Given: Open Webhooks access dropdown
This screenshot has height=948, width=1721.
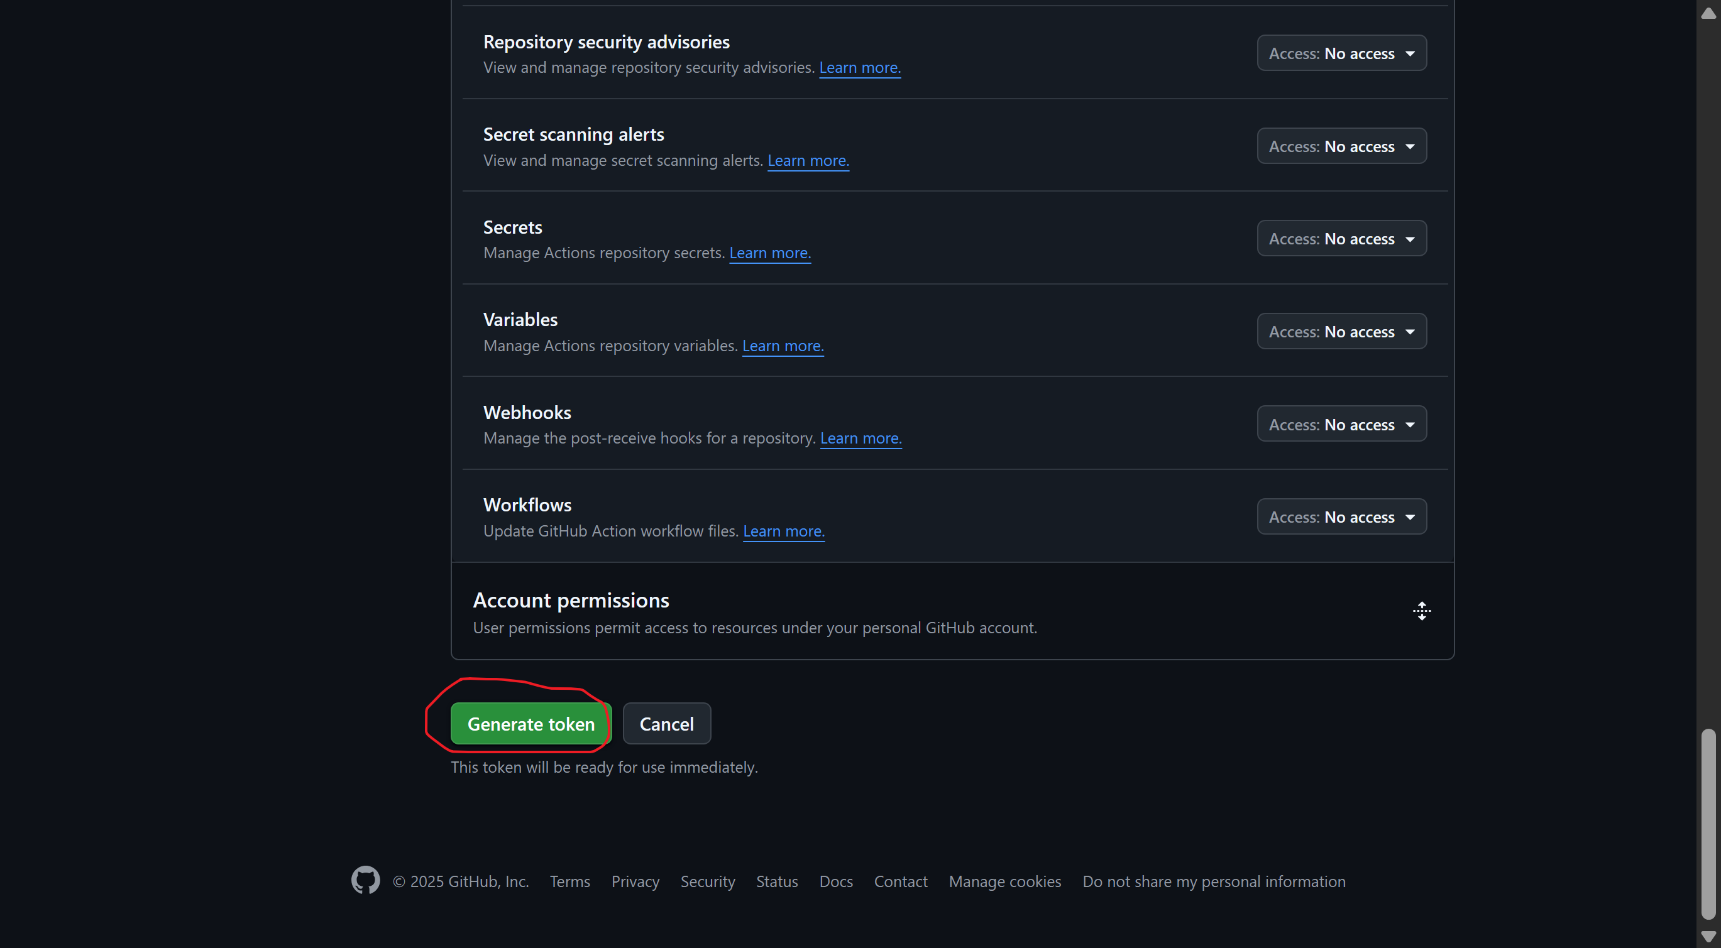Looking at the screenshot, I should click(1341, 425).
